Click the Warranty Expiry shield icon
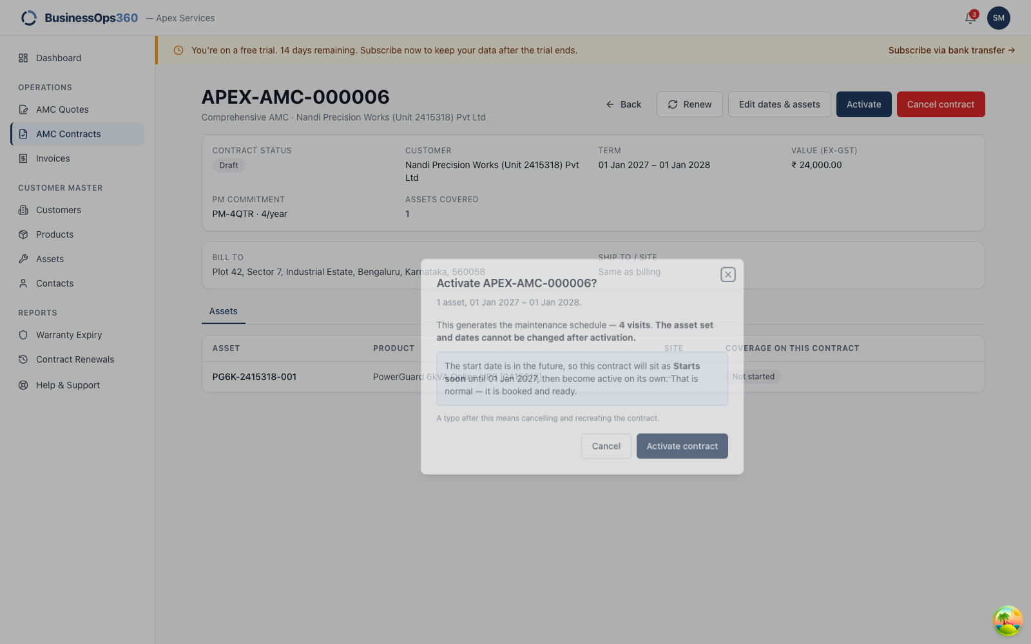 coord(23,335)
